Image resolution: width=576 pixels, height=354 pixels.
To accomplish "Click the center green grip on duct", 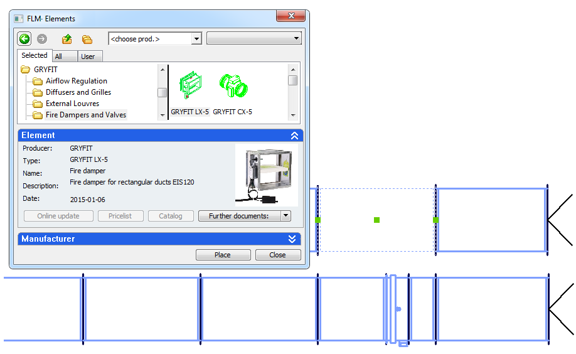I will point(376,220).
